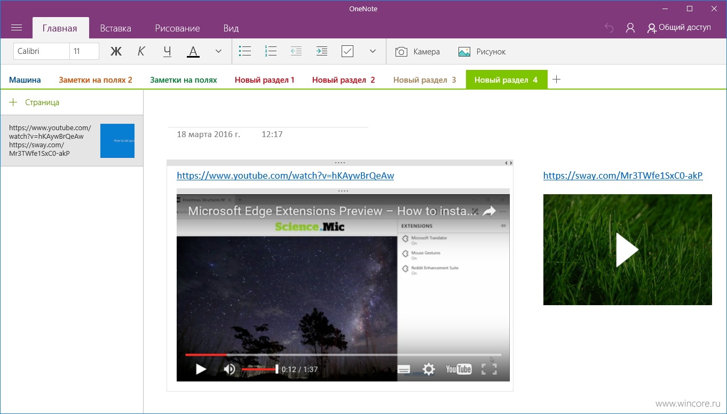
Task: Select the Заметки на полях 2 section
Action: click(96, 80)
